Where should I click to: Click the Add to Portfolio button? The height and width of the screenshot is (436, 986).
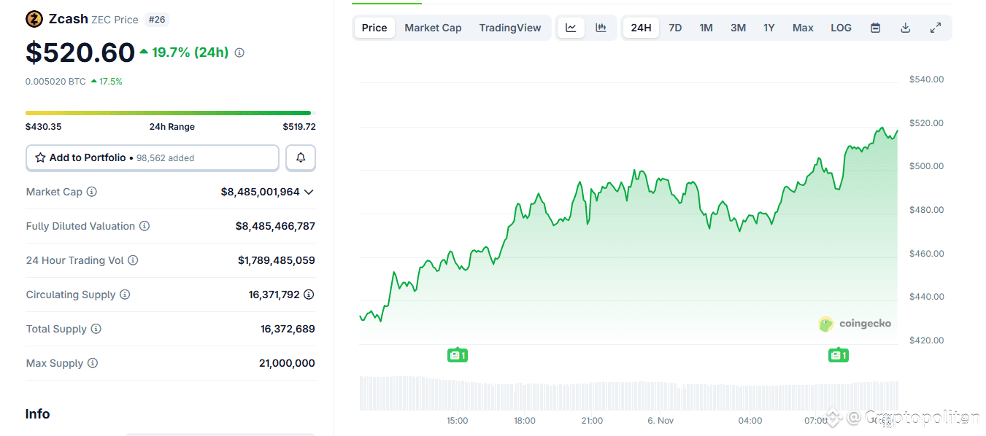(152, 157)
